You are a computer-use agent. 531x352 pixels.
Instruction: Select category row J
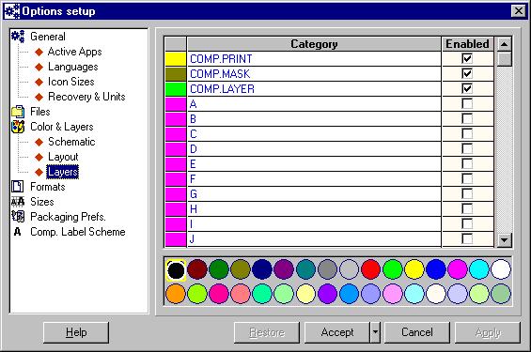(x=314, y=239)
